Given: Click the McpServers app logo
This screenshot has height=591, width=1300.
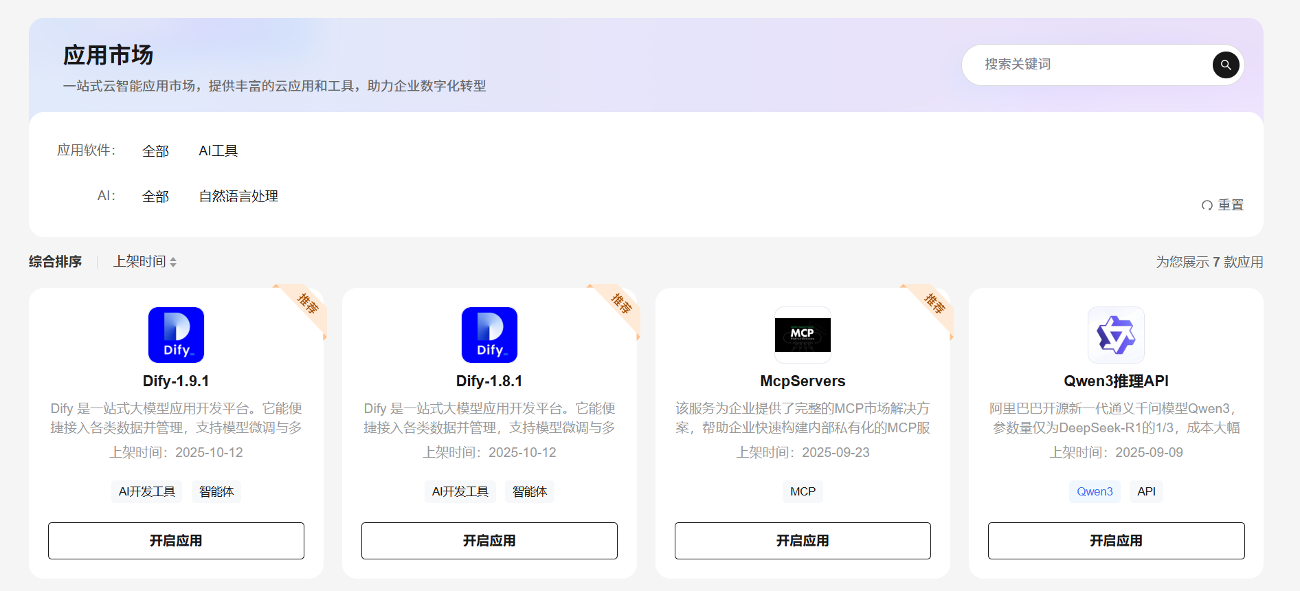Looking at the screenshot, I should coord(803,335).
